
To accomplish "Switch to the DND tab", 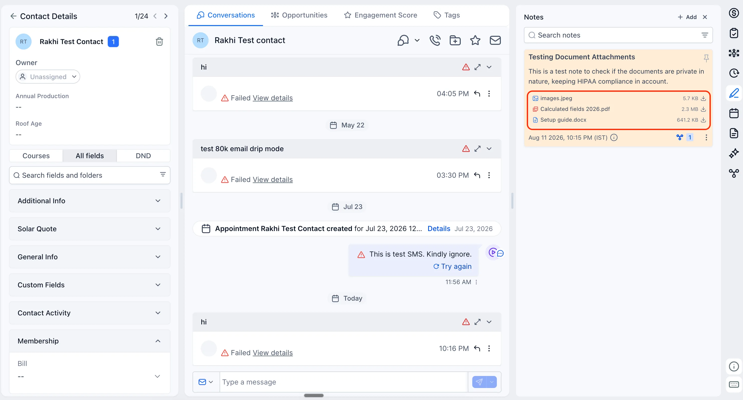I will pyautogui.click(x=143, y=155).
